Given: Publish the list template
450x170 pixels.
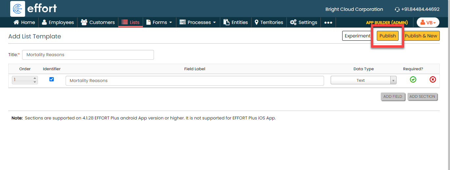Looking at the screenshot, I should point(387,36).
